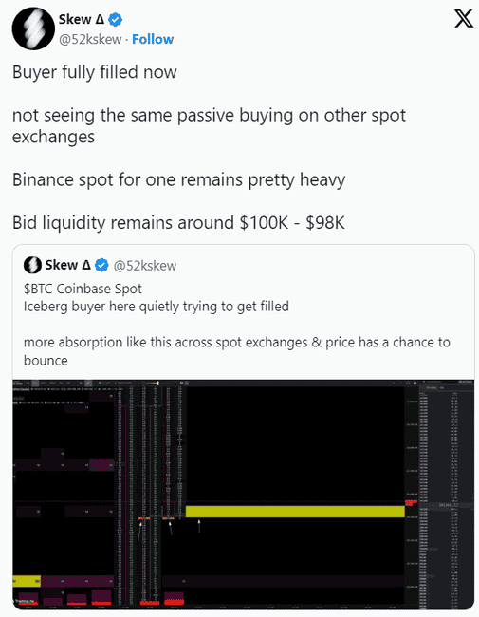This screenshot has width=479, height=617.
Task: Click the yellow slider handle in chart toolbar
Action: [157, 383]
